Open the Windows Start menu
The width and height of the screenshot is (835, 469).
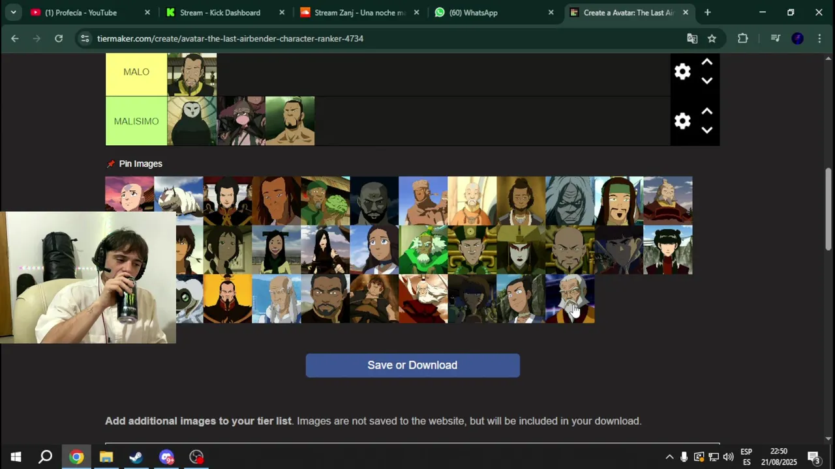[16, 457]
